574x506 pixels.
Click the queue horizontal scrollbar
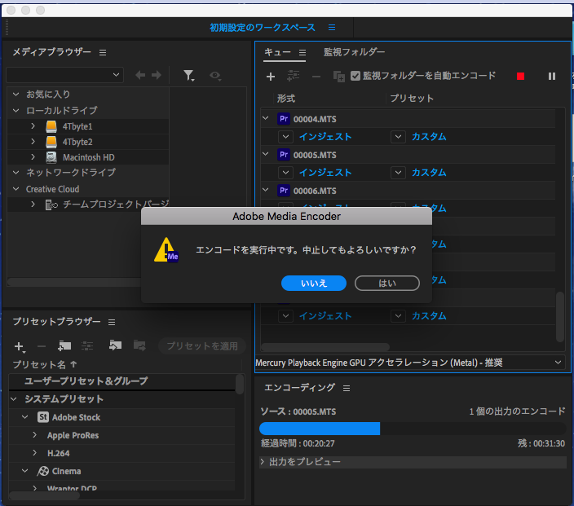325,346
